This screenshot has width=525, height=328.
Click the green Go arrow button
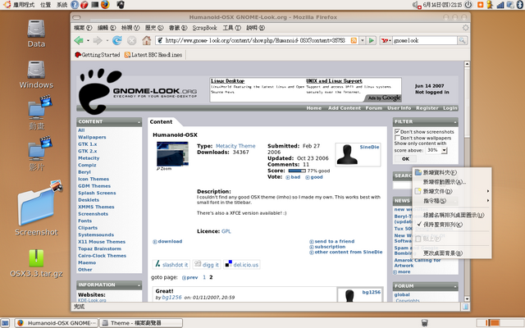point(372,40)
